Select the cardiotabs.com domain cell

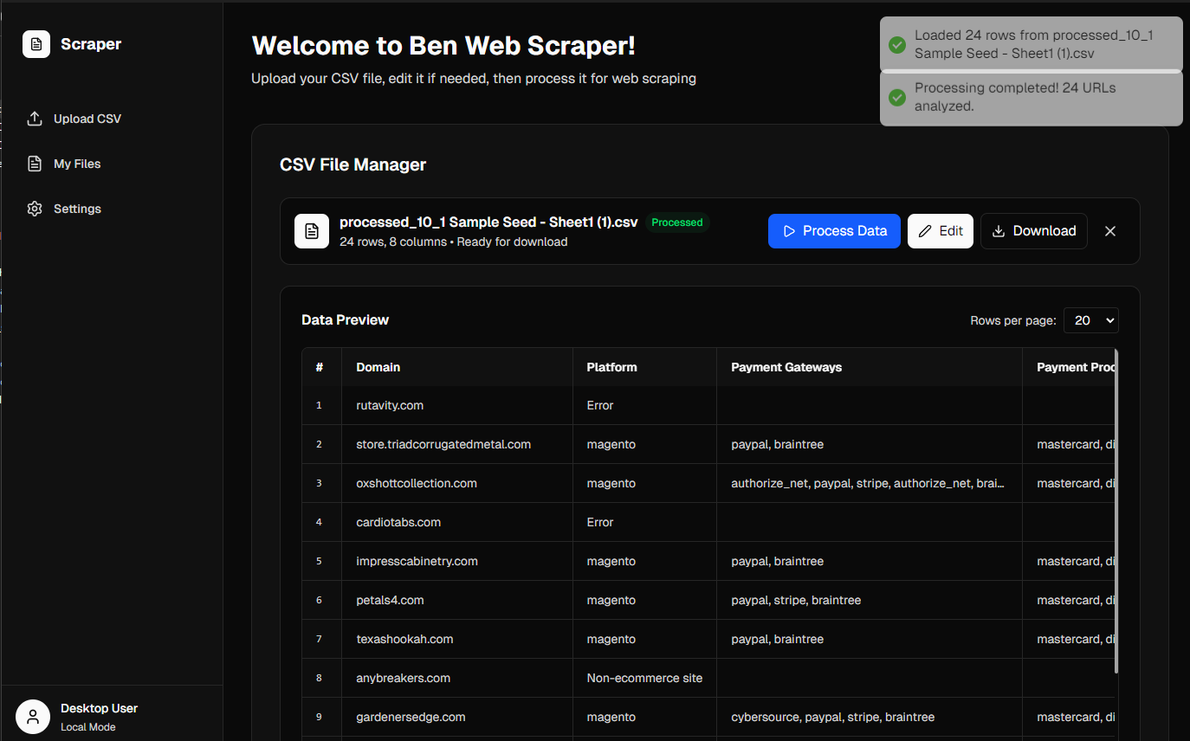(x=457, y=522)
